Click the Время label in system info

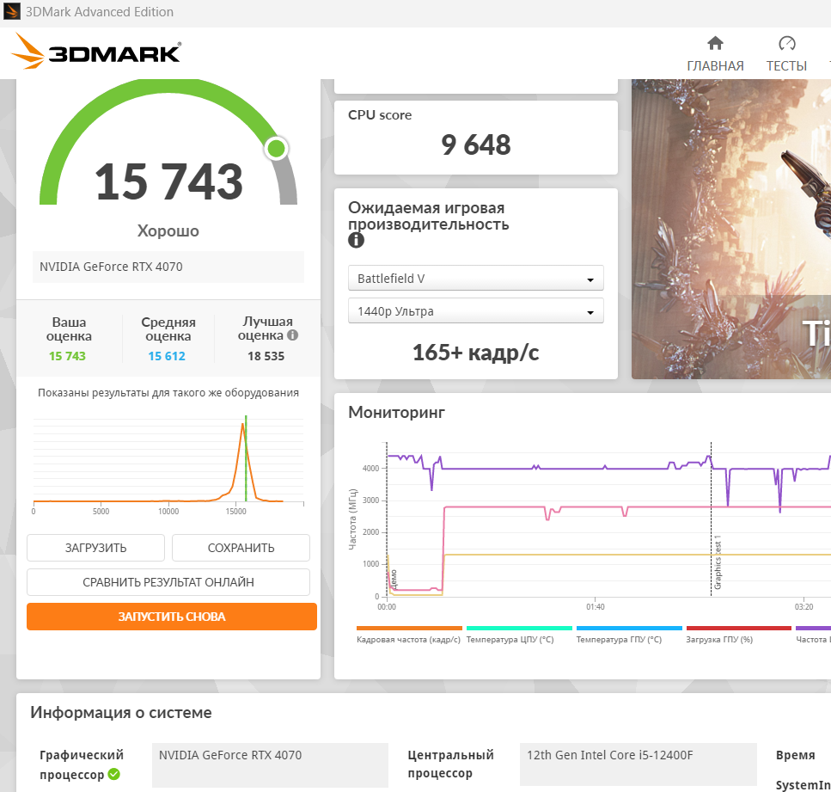(795, 755)
